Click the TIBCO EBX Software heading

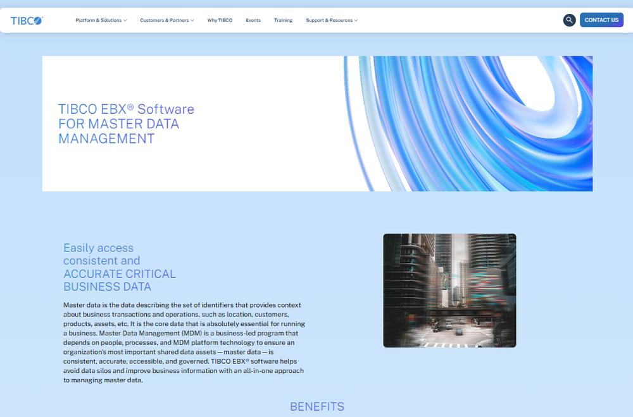coord(126,124)
